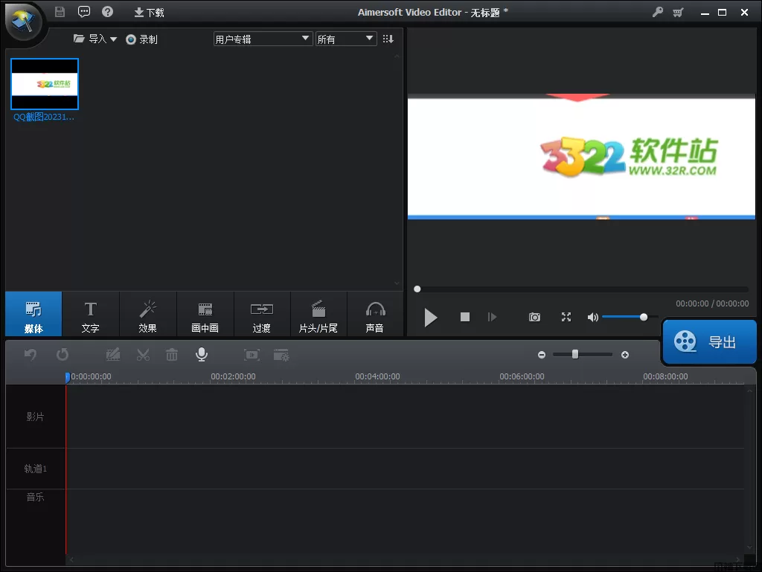
Task: Toggle the media sort order icon
Action: (x=388, y=39)
